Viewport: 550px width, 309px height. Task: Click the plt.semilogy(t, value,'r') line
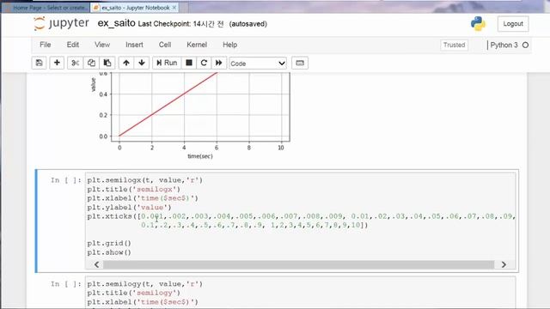[145, 284]
